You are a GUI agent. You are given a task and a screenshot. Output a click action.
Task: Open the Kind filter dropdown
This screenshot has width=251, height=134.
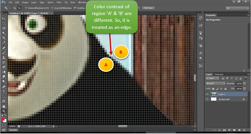click(212, 78)
